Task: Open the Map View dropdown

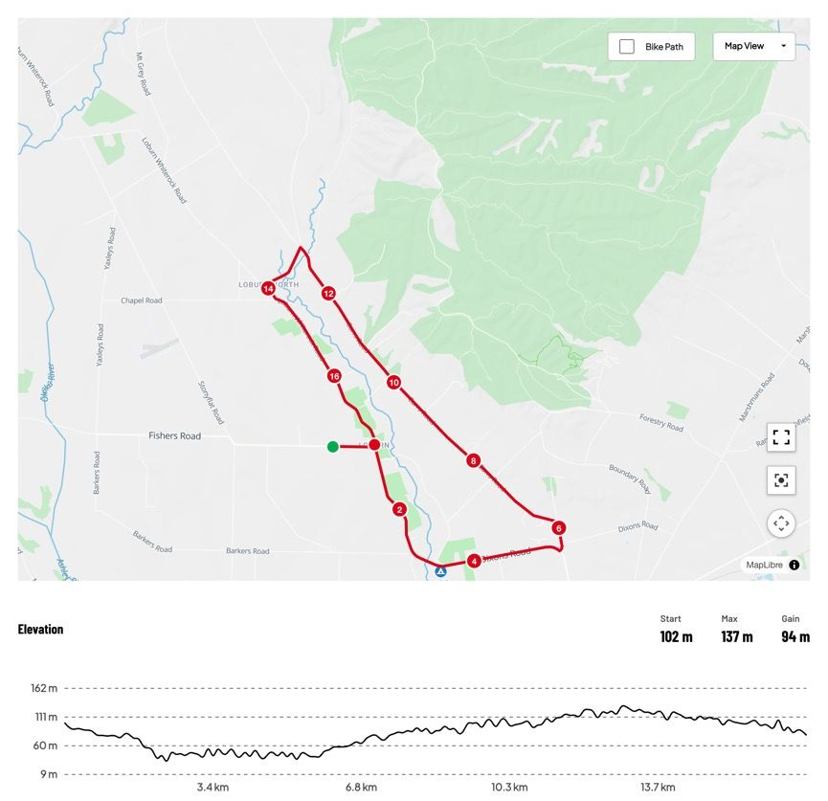Action: (x=753, y=46)
